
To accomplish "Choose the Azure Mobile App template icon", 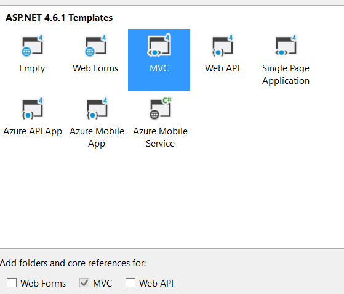I will [97, 108].
